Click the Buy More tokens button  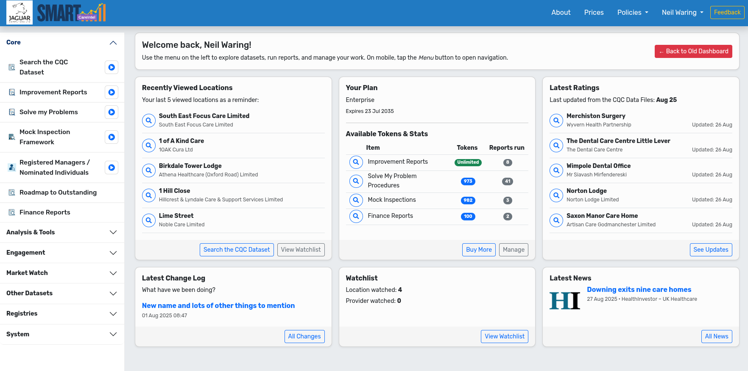478,250
